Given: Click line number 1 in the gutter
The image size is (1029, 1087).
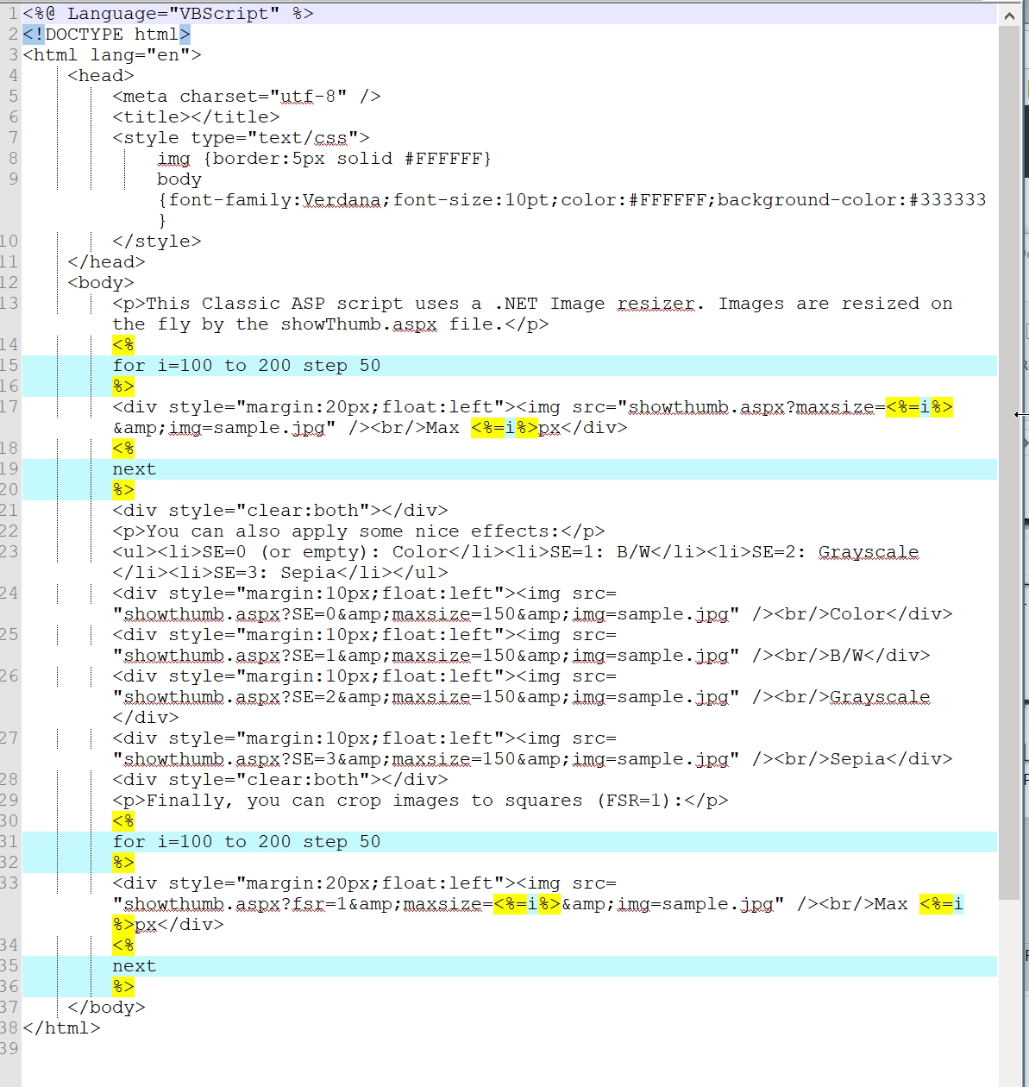Looking at the screenshot, I should point(12,14).
